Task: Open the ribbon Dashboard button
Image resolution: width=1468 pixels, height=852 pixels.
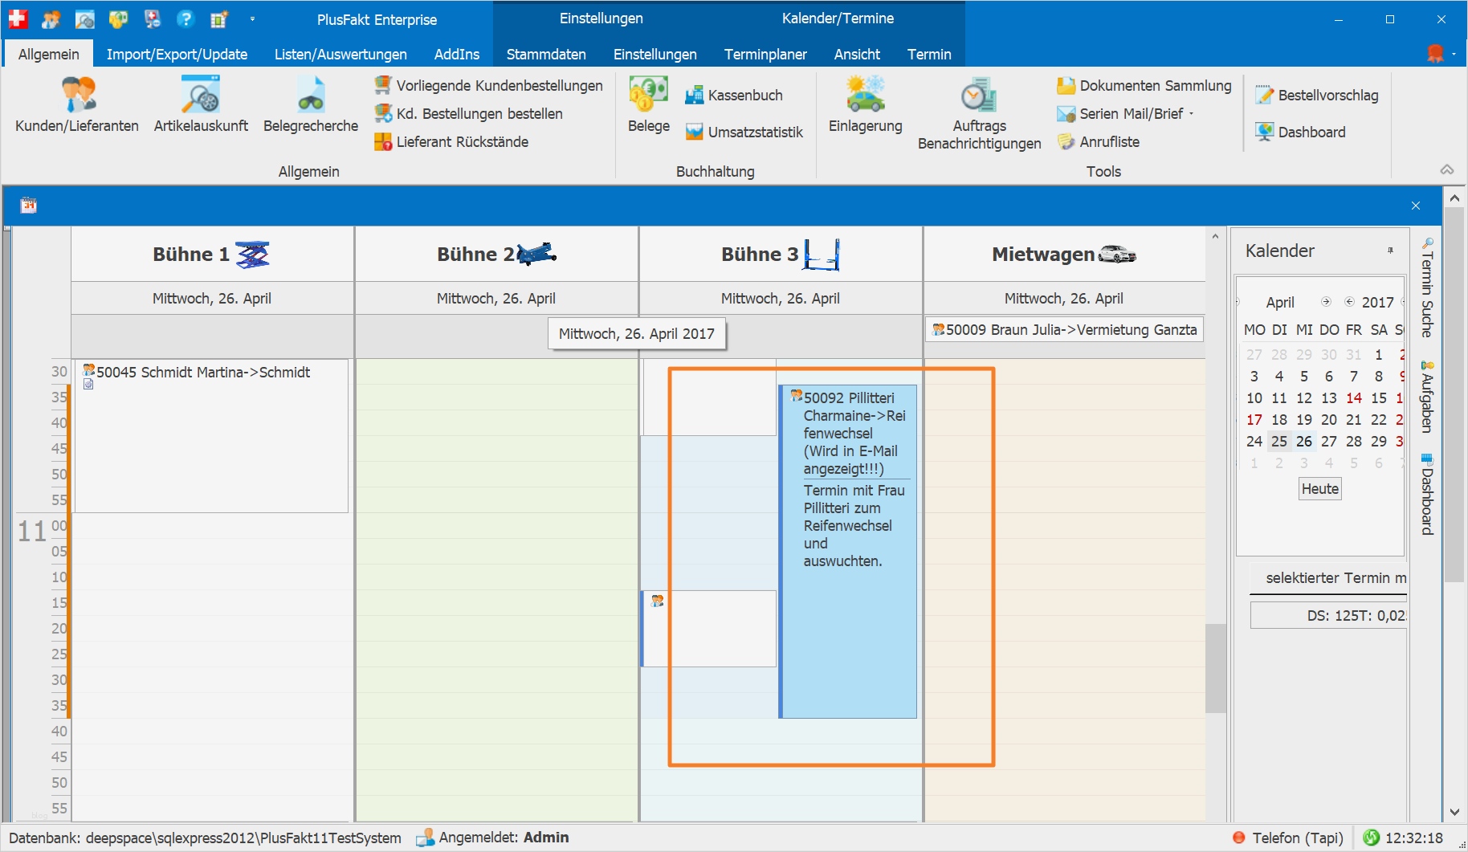Action: tap(1301, 132)
